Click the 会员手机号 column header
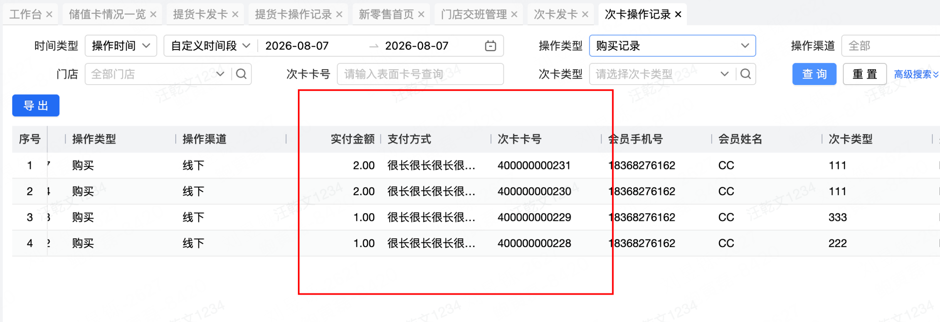The width and height of the screenshot is (940, 322). point(636,139)
